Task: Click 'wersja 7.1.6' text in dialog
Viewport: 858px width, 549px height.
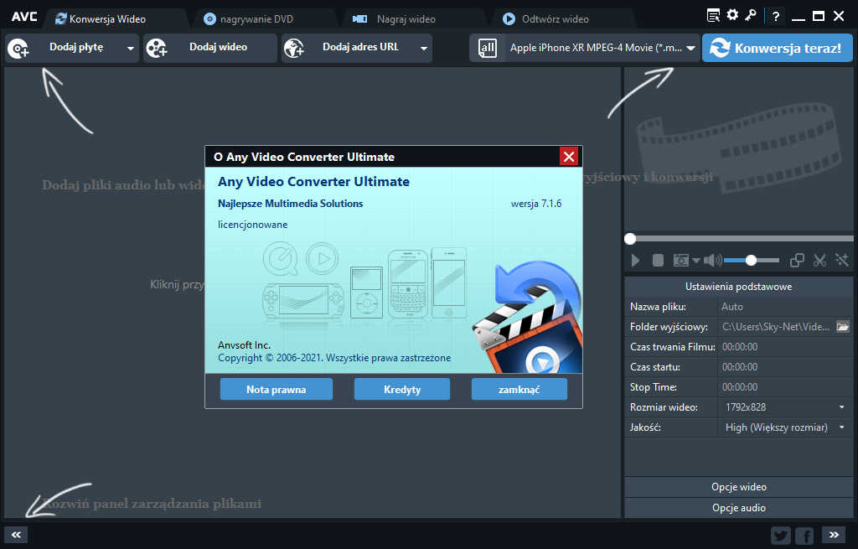Action: (x=536, y=204)
